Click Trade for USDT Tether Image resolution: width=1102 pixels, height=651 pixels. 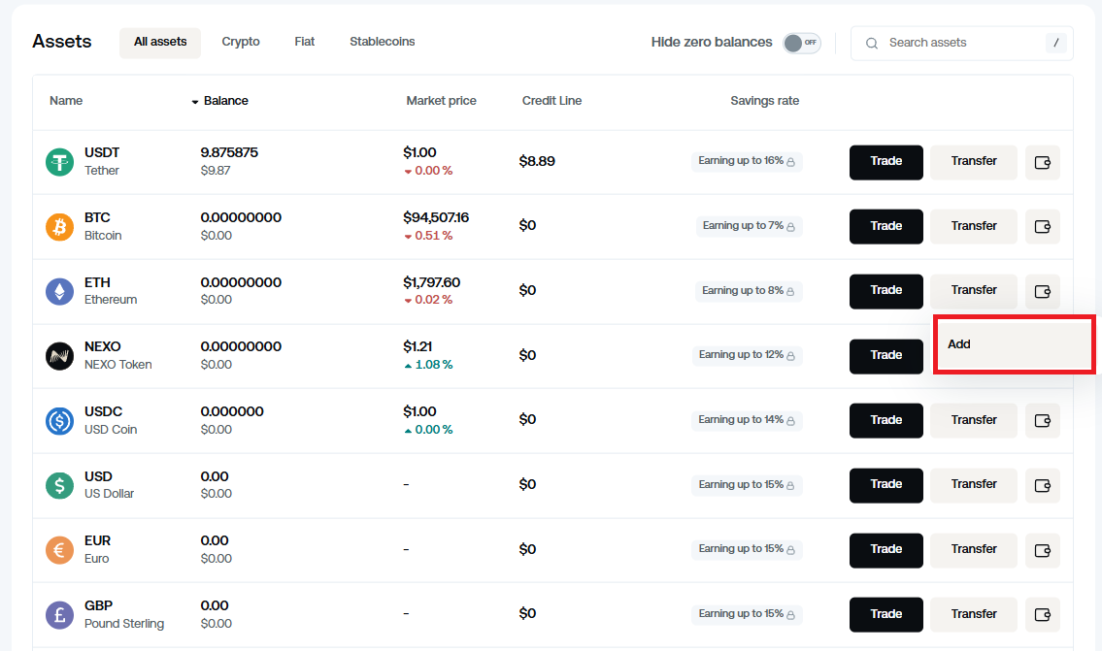click(886, 162)
